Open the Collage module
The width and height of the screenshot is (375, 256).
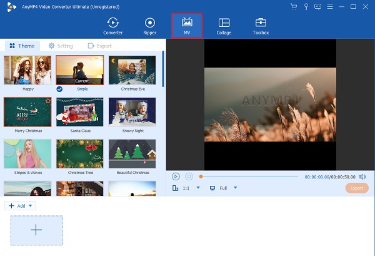pos(224,26)
